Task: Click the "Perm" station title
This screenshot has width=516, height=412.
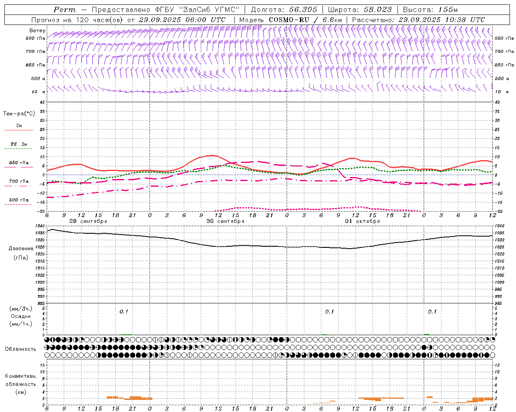Action: (64, 10)
